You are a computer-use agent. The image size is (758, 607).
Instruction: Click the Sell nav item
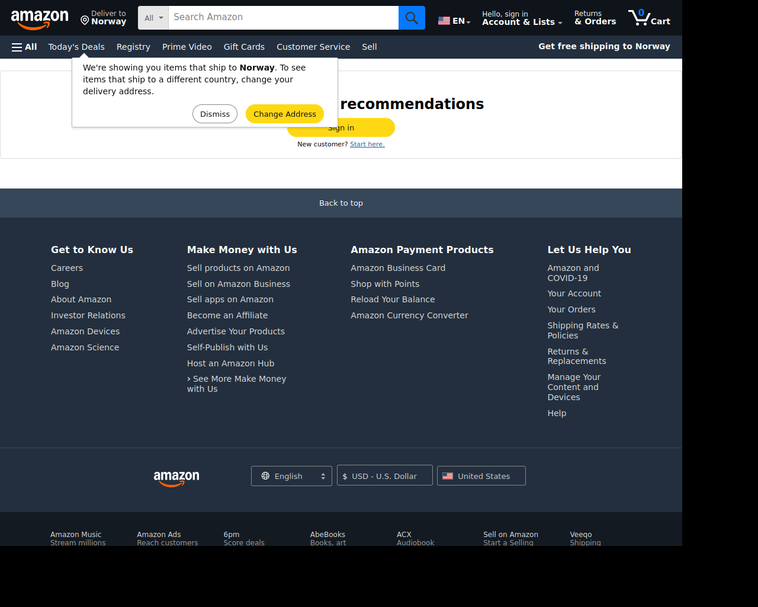[370, 47]
